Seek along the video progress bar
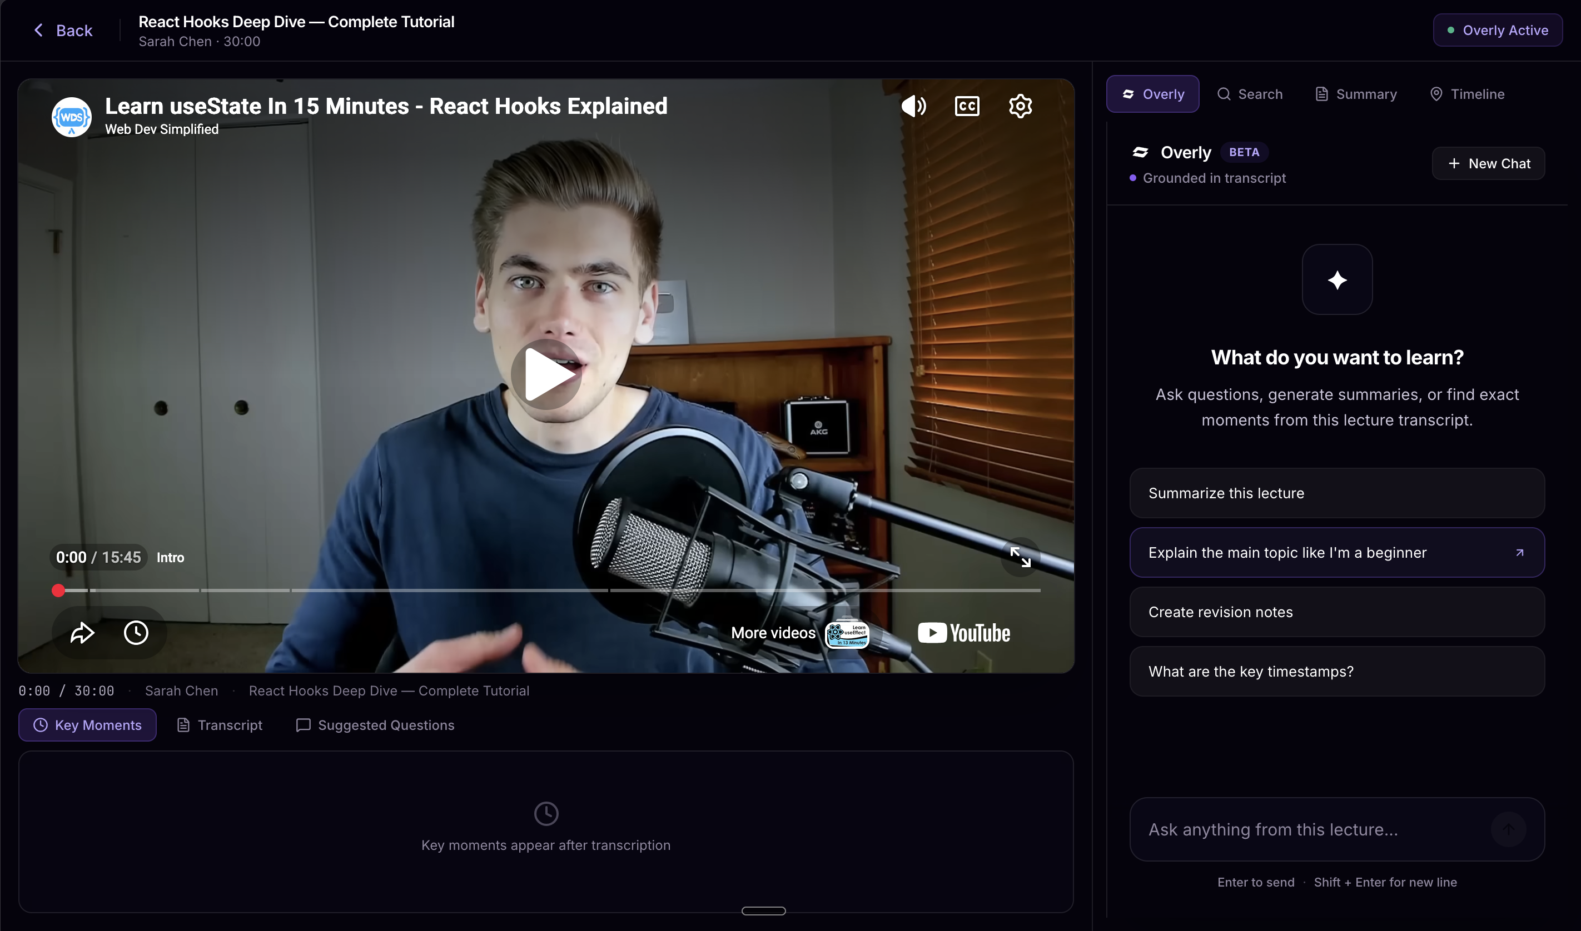Screen dimensions: 1581x931 pos(546,590)
